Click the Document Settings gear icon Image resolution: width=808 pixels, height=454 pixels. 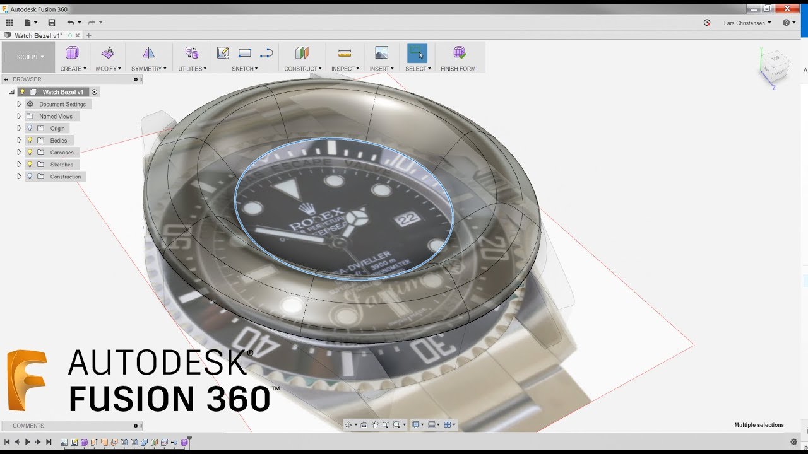click(x=30, y=104)
